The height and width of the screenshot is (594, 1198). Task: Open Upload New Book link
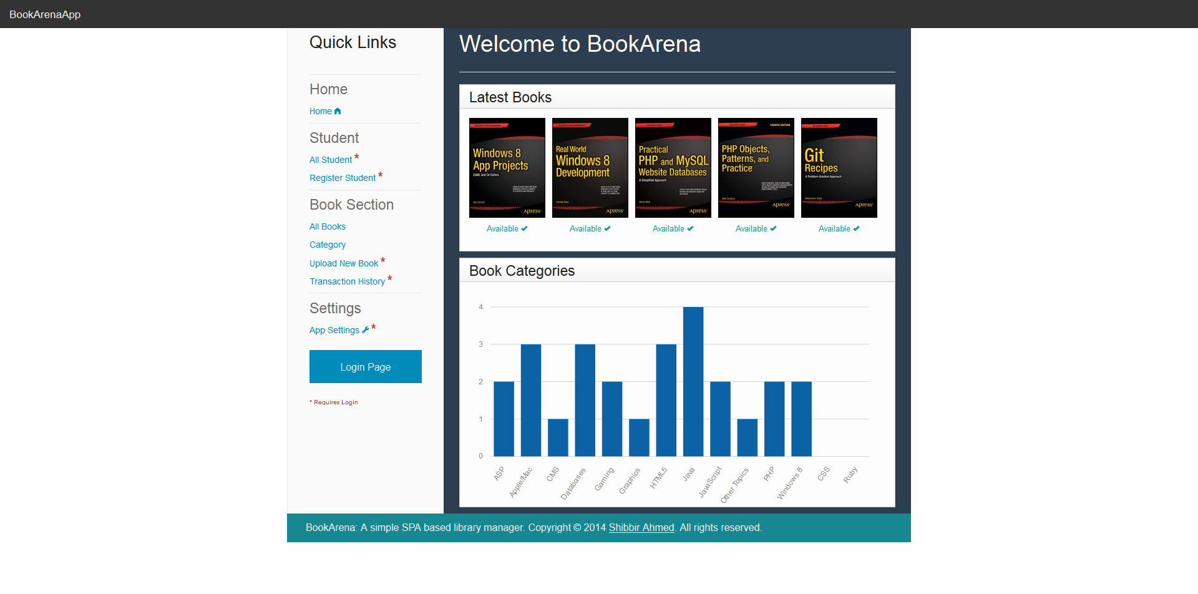[x=344, y=264]
